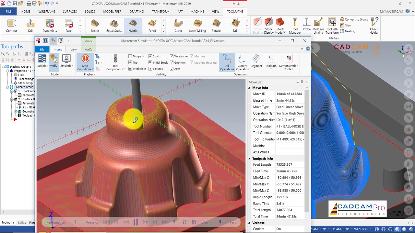The height and width of the screenshot is (233, 415).
Task: Switch to Simulation mode
Action: coord(66,61)
